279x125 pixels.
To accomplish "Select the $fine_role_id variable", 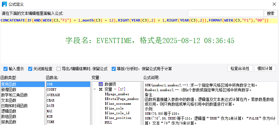I will point(117,113).
